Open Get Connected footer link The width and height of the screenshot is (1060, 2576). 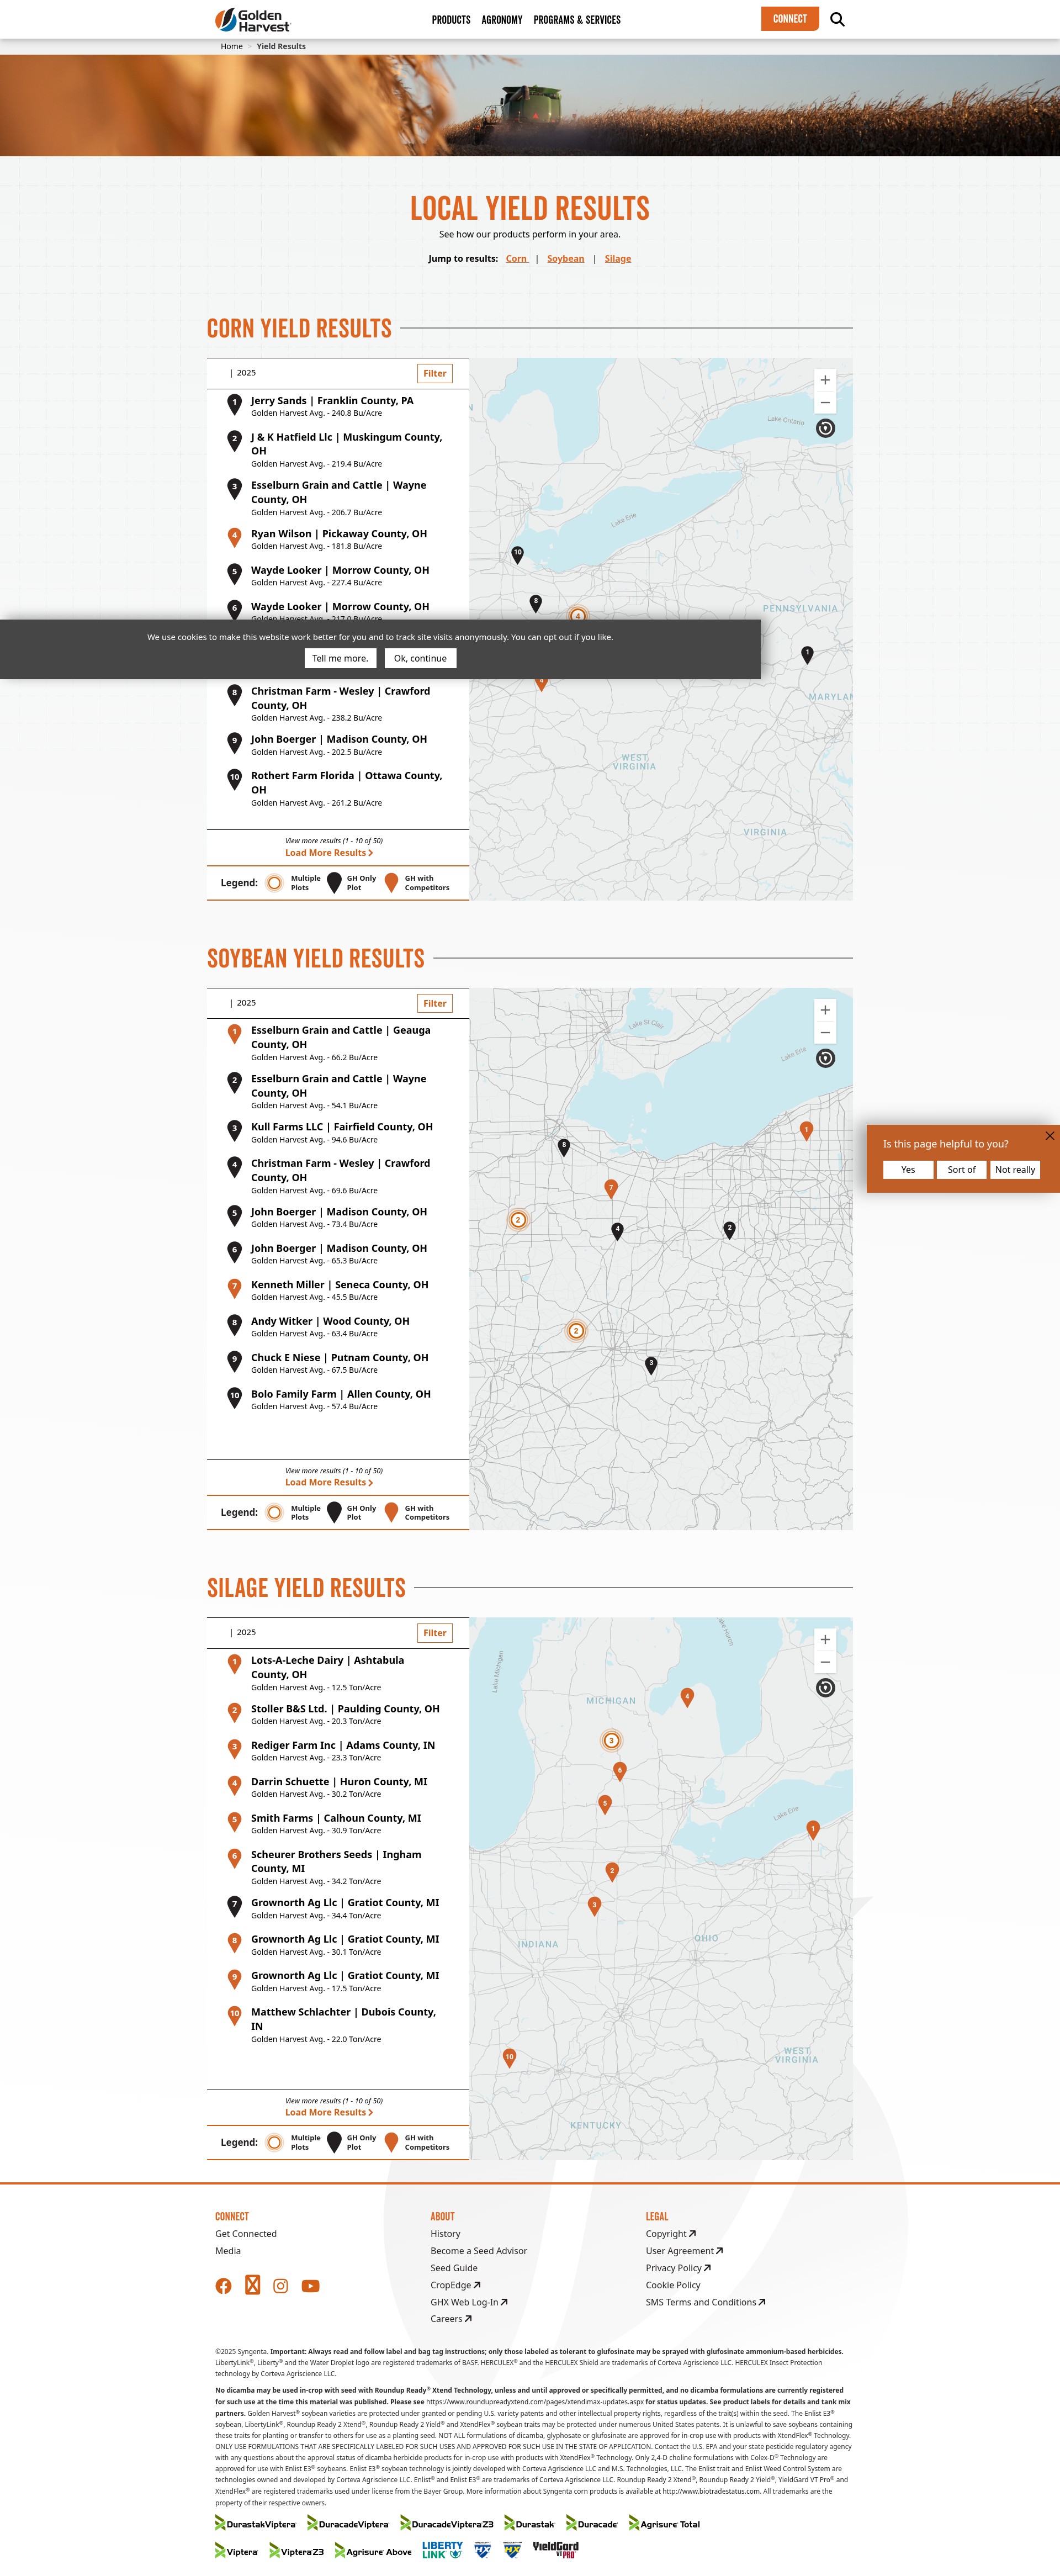coord(246,2233)
